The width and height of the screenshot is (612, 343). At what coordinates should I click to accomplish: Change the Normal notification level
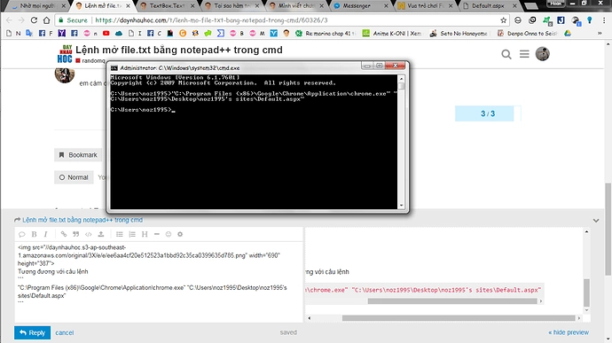click(74, 177)
